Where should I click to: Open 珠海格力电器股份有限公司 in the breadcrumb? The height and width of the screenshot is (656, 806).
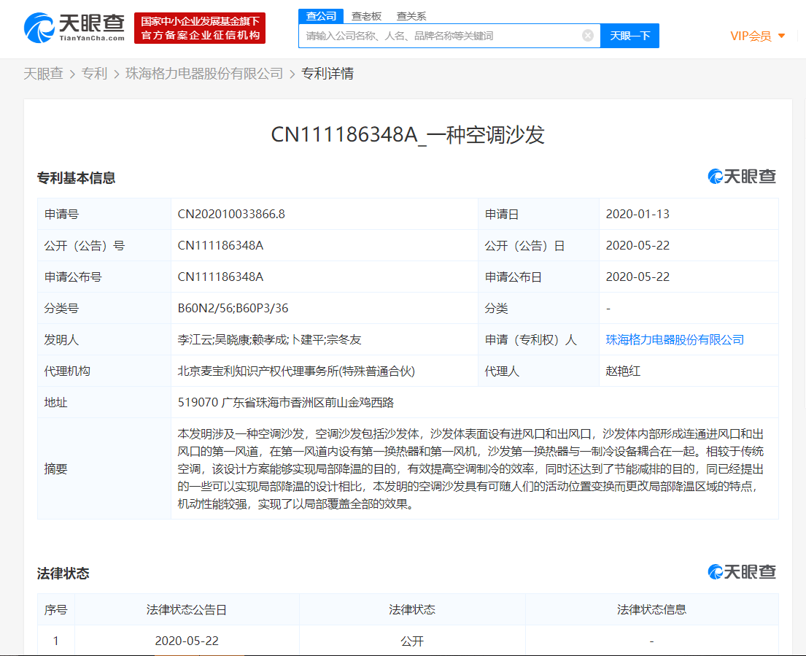[204, 74]
